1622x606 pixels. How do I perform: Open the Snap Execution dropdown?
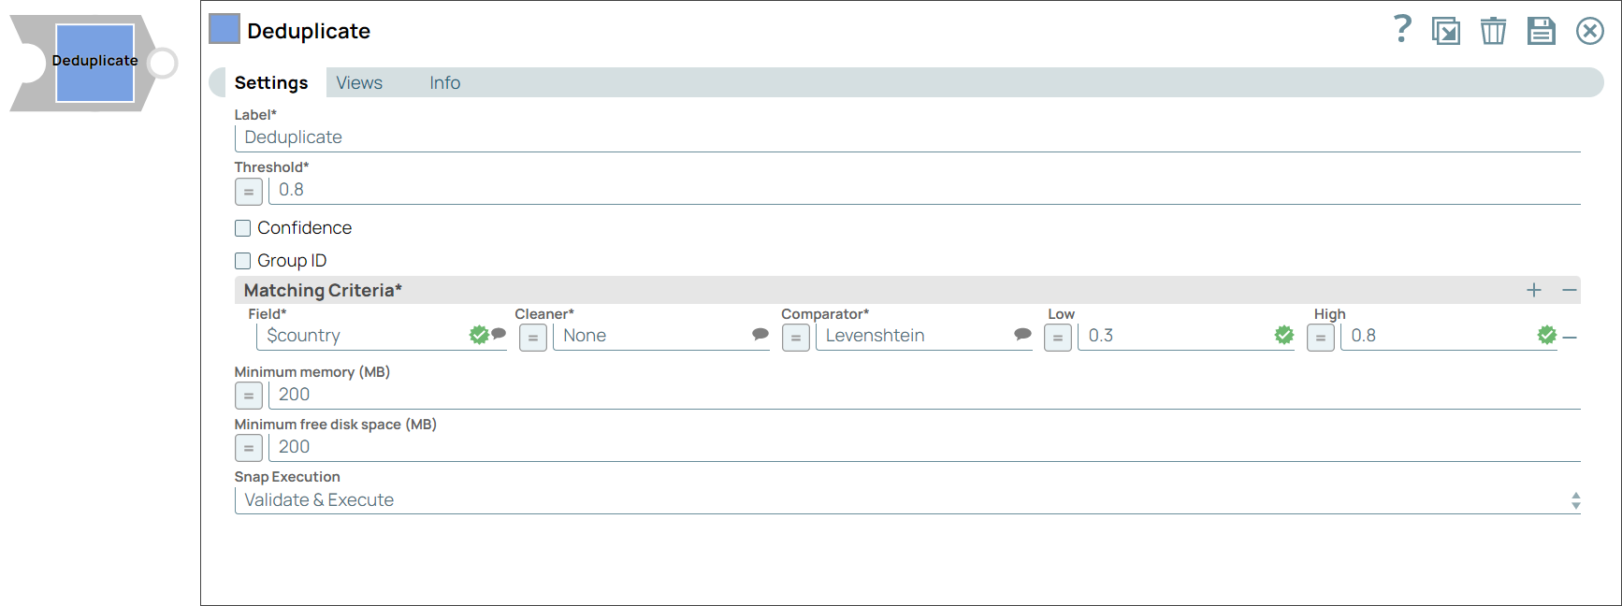(907, 500)
